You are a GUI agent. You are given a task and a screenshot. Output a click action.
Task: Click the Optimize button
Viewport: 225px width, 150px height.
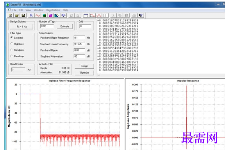tap(84, 72)
